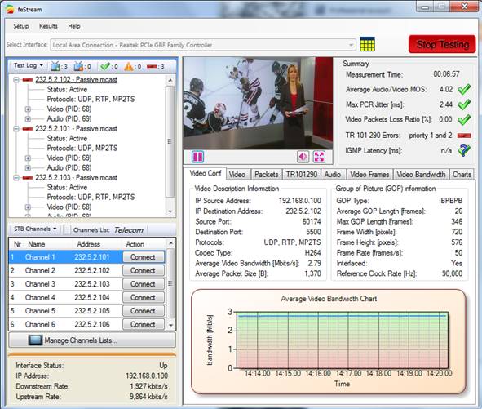
Task: Click monitor icon on Manage Channels Lists
Action: click(35, 340)
